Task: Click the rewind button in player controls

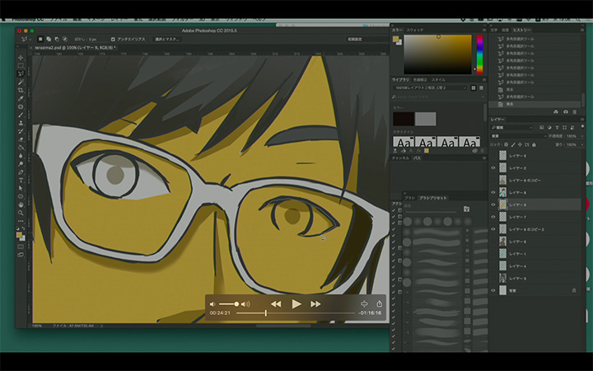Action: point(276,304)
